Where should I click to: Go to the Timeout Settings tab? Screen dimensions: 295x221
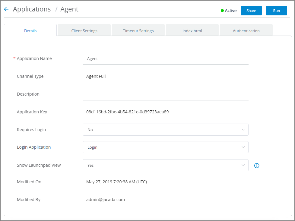(138, 30)
